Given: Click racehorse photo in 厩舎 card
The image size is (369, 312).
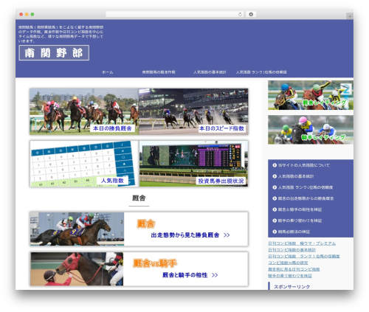Looking at the screenshot, I should (77, 229).
